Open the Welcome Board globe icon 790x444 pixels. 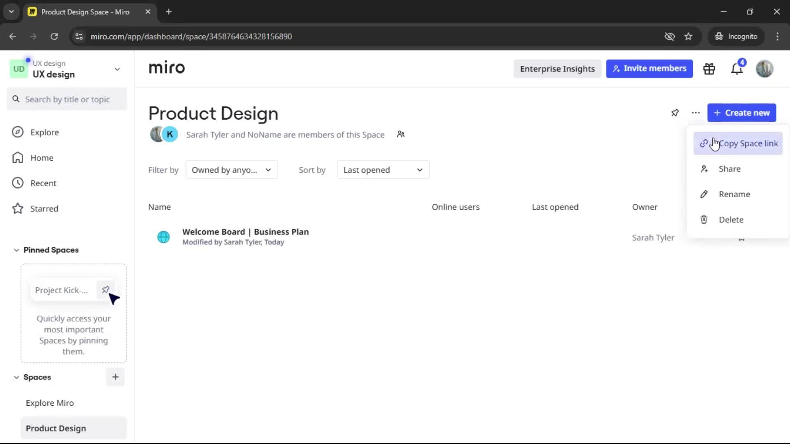[163, 237]
